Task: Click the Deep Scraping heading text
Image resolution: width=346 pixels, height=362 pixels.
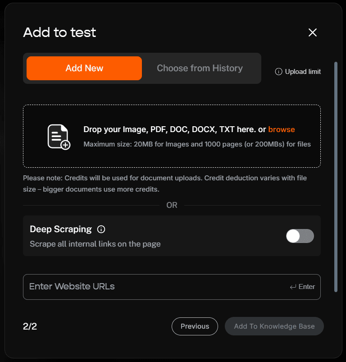Action: [61, 229]
